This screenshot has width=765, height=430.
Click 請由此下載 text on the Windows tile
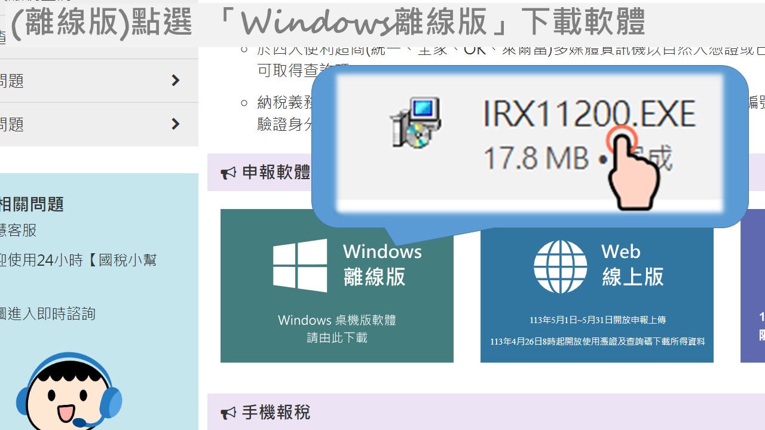(337, 338)
